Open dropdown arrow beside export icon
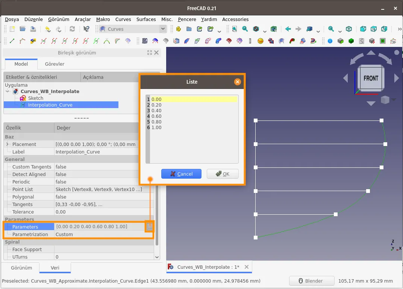The width and height of the screenshot is (403, 289). pos(219,31)
